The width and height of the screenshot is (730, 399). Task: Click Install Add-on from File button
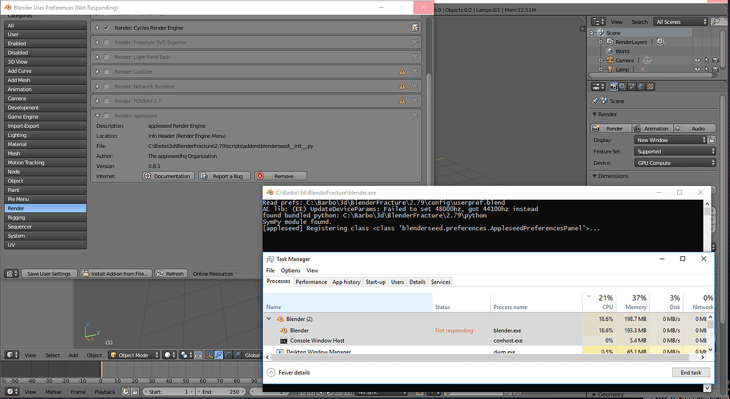click(116, 274)
